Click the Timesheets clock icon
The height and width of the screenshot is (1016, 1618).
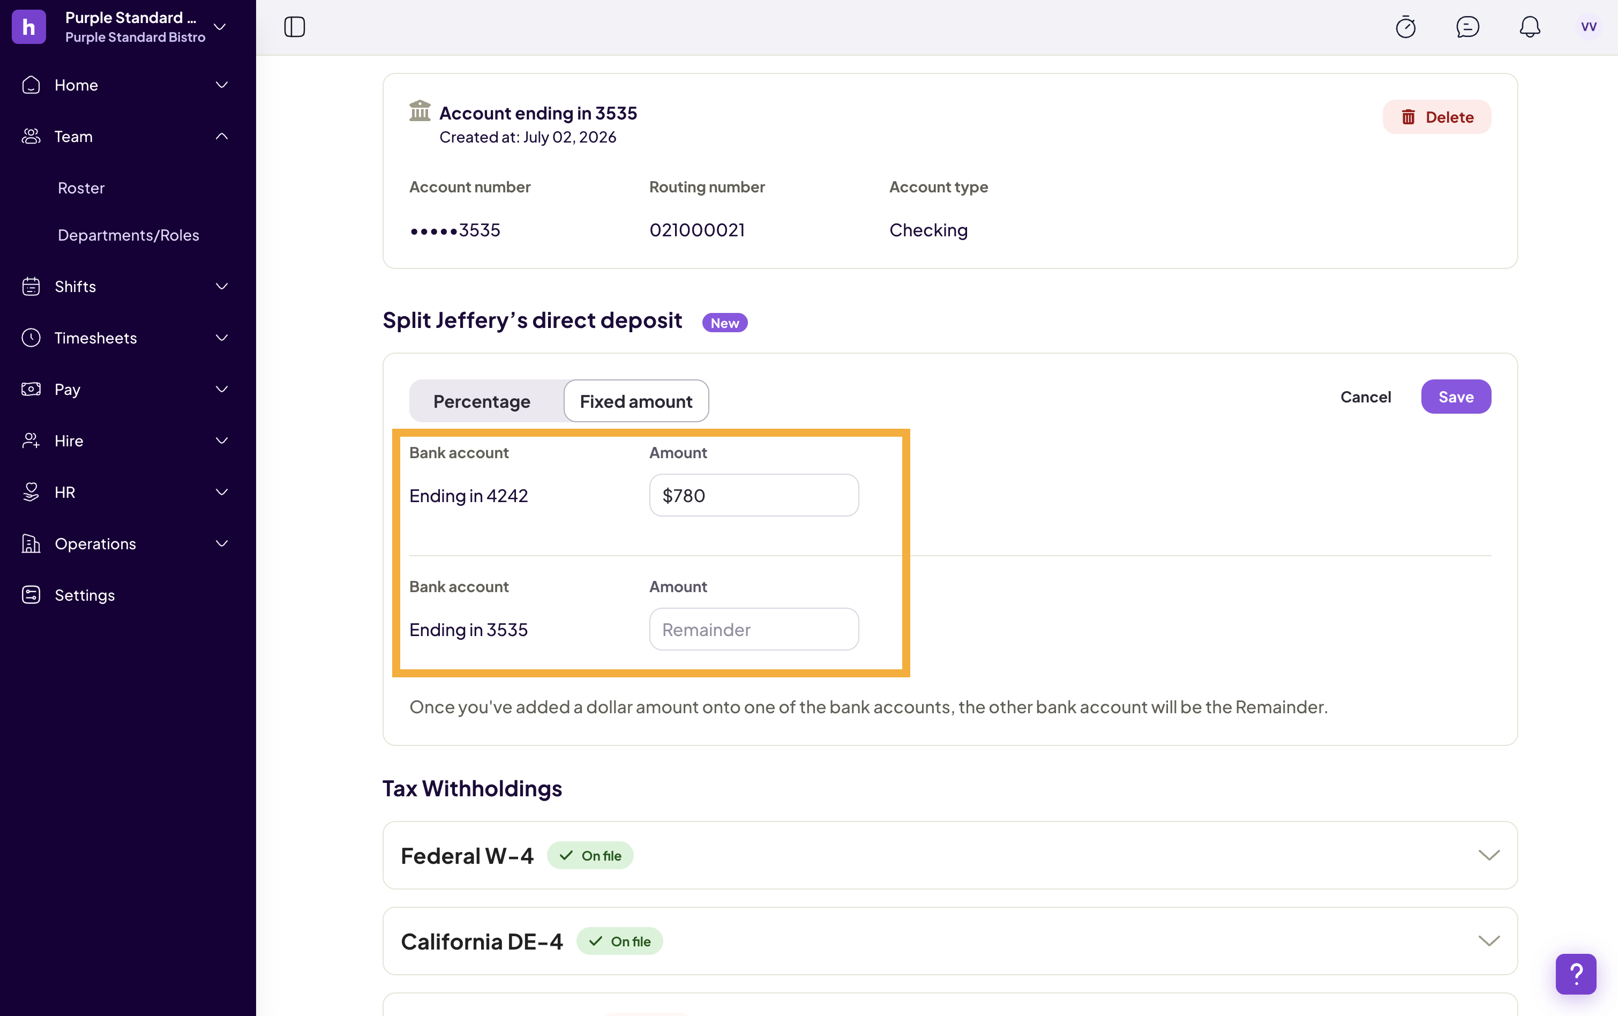pos(31,338)
